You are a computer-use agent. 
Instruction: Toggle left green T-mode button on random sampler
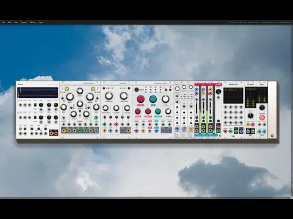[x=67, y=89]
